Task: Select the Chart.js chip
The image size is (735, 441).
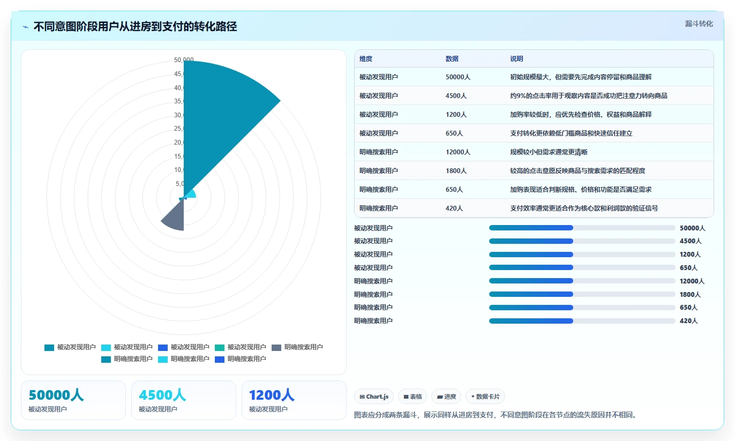Action: [x=374, y=397]
